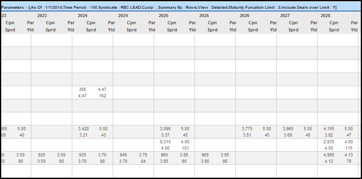
Task: Select the 2027 year column header
Action: [x=285, y=16]
